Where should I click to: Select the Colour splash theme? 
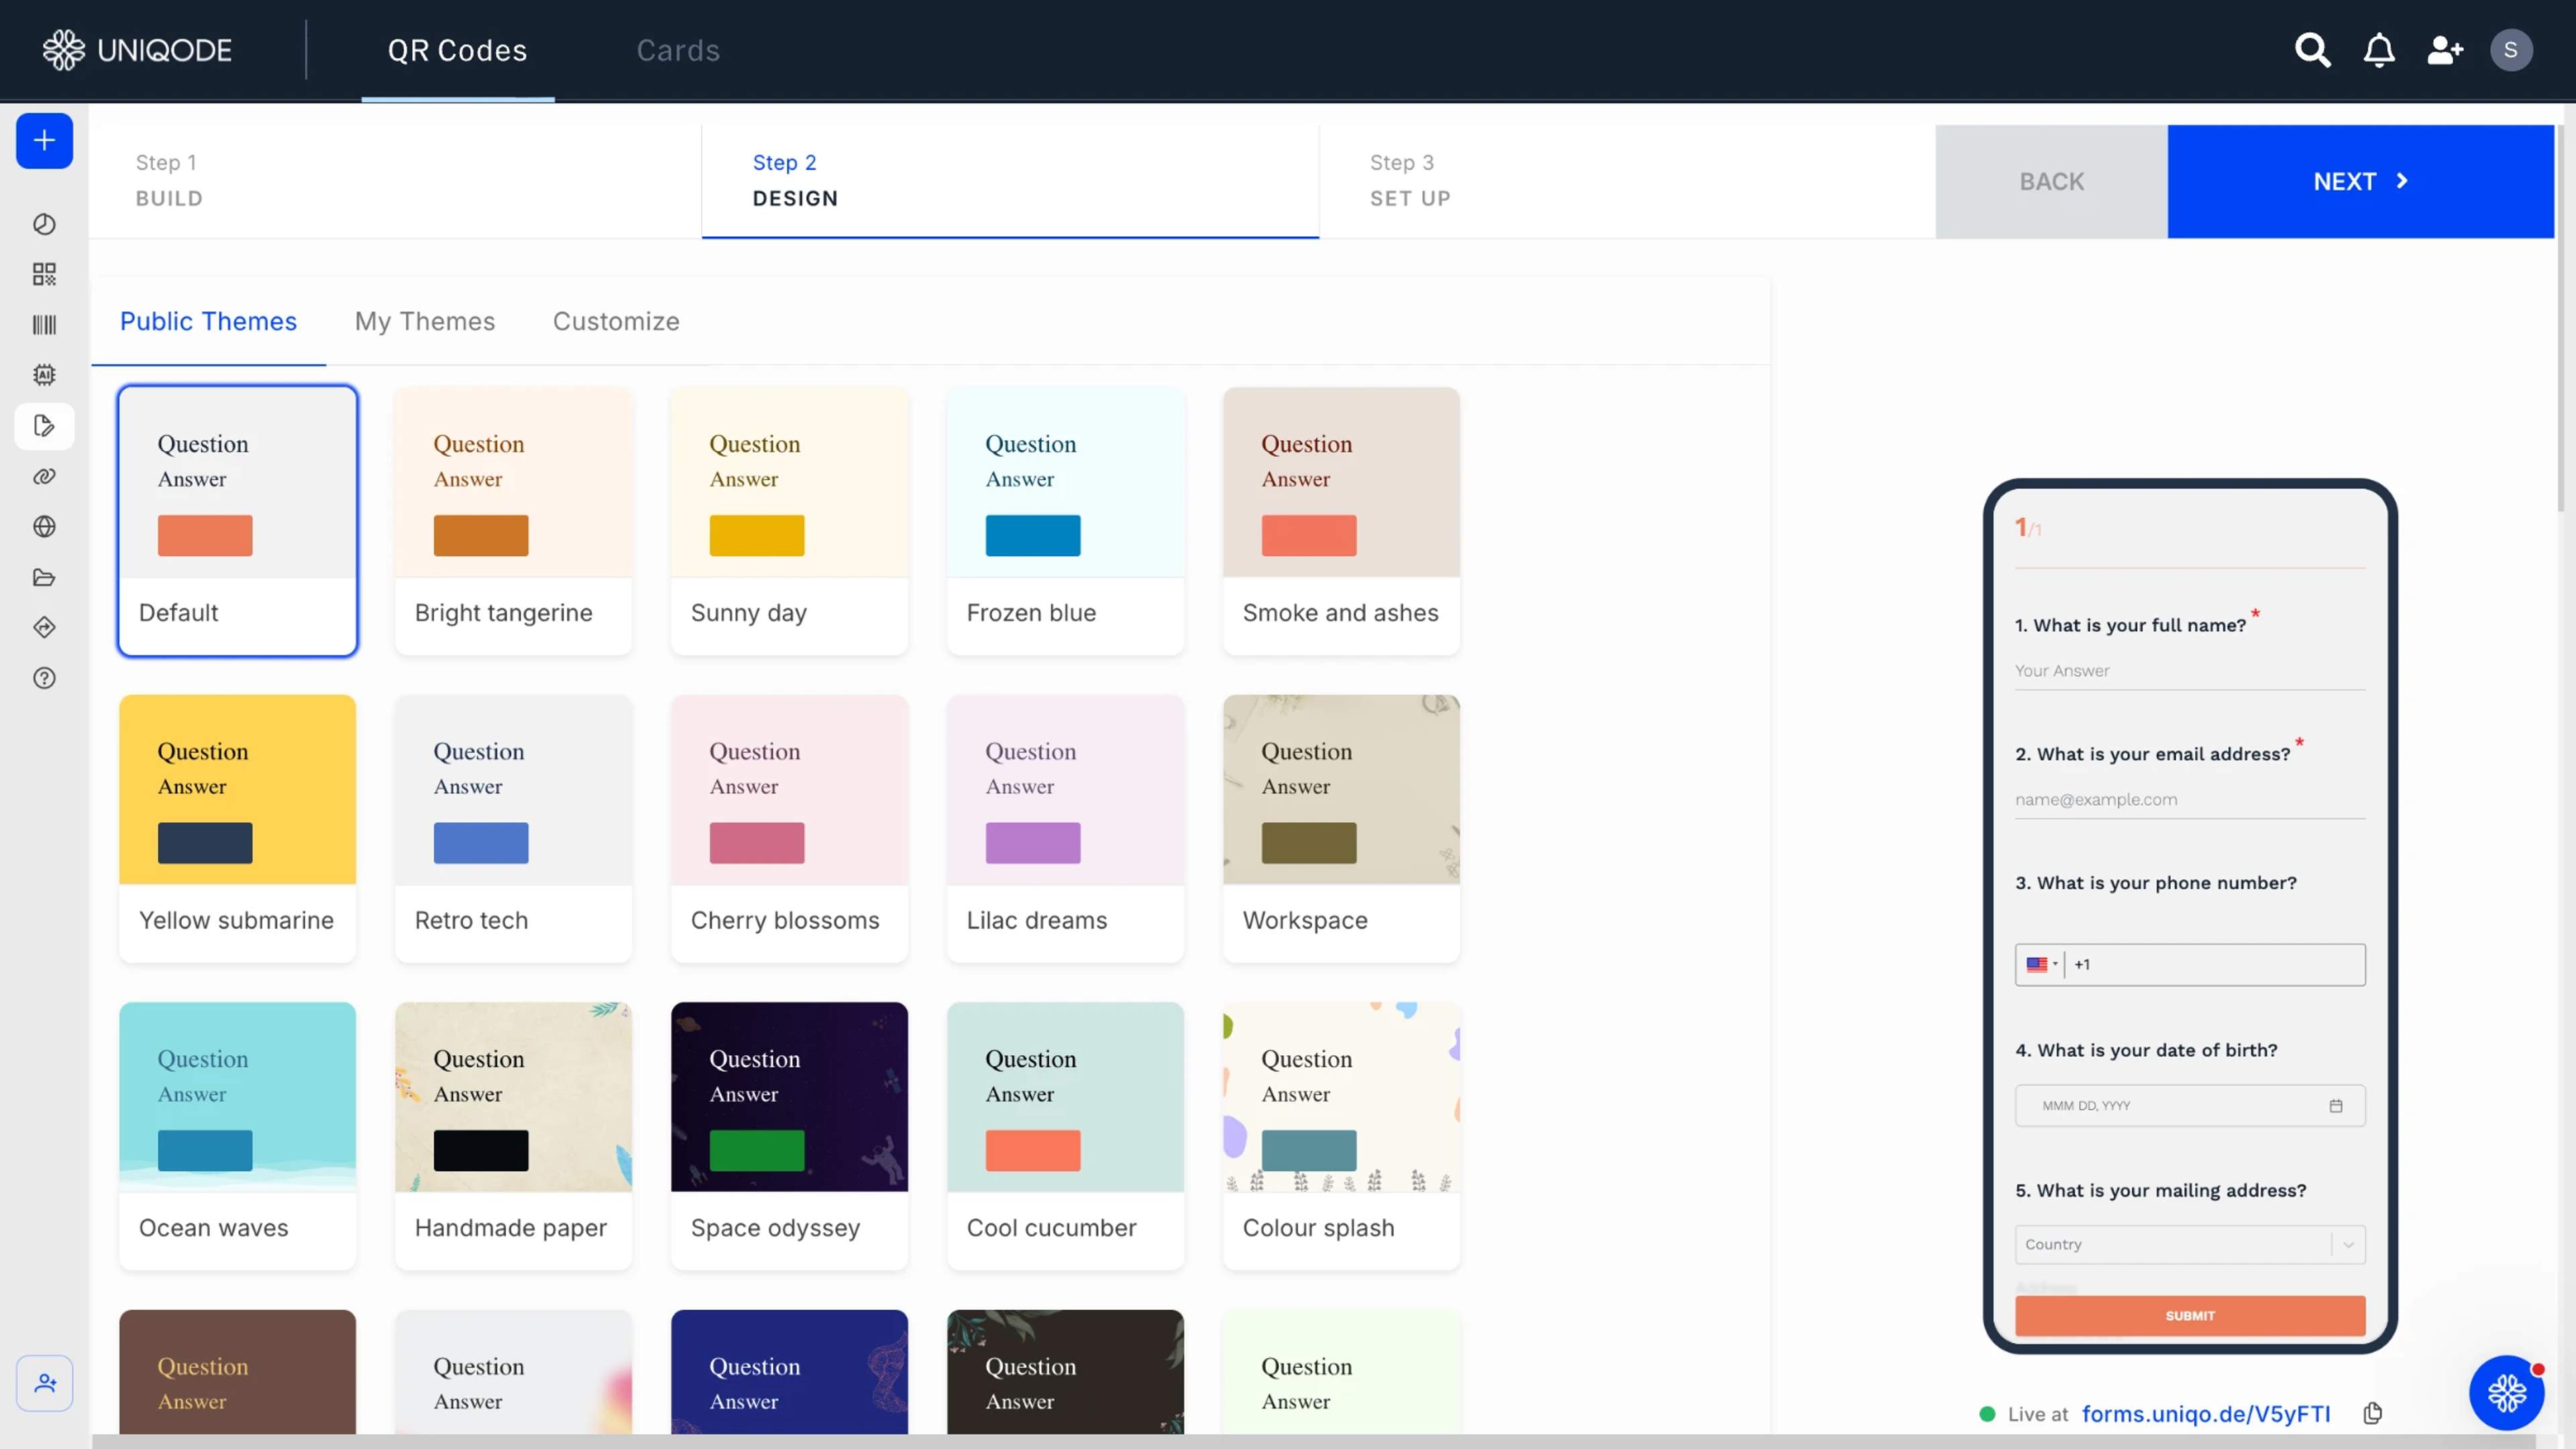(1341, 1136)
